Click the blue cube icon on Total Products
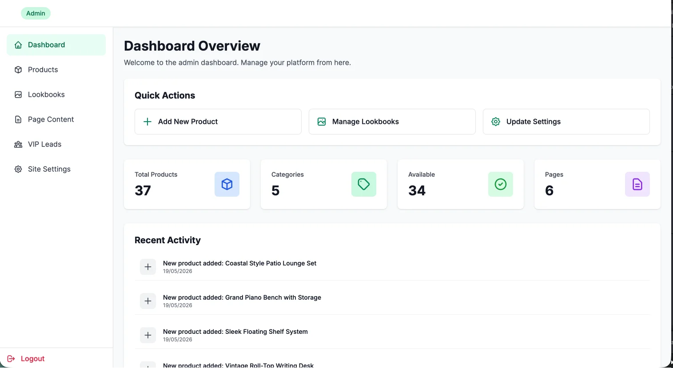Screen dimensions: 673x368 pos(227,184)
